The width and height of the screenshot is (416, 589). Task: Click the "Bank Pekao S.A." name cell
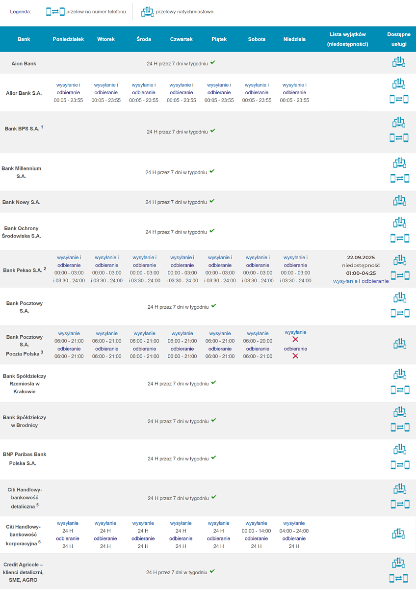23,270
